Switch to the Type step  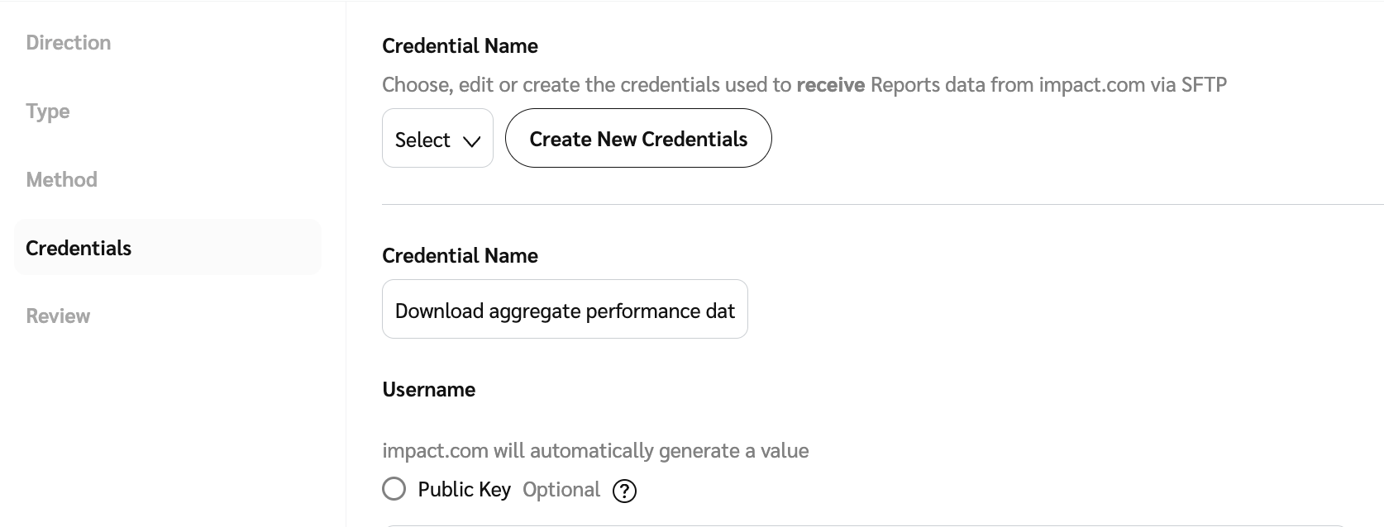48,112
